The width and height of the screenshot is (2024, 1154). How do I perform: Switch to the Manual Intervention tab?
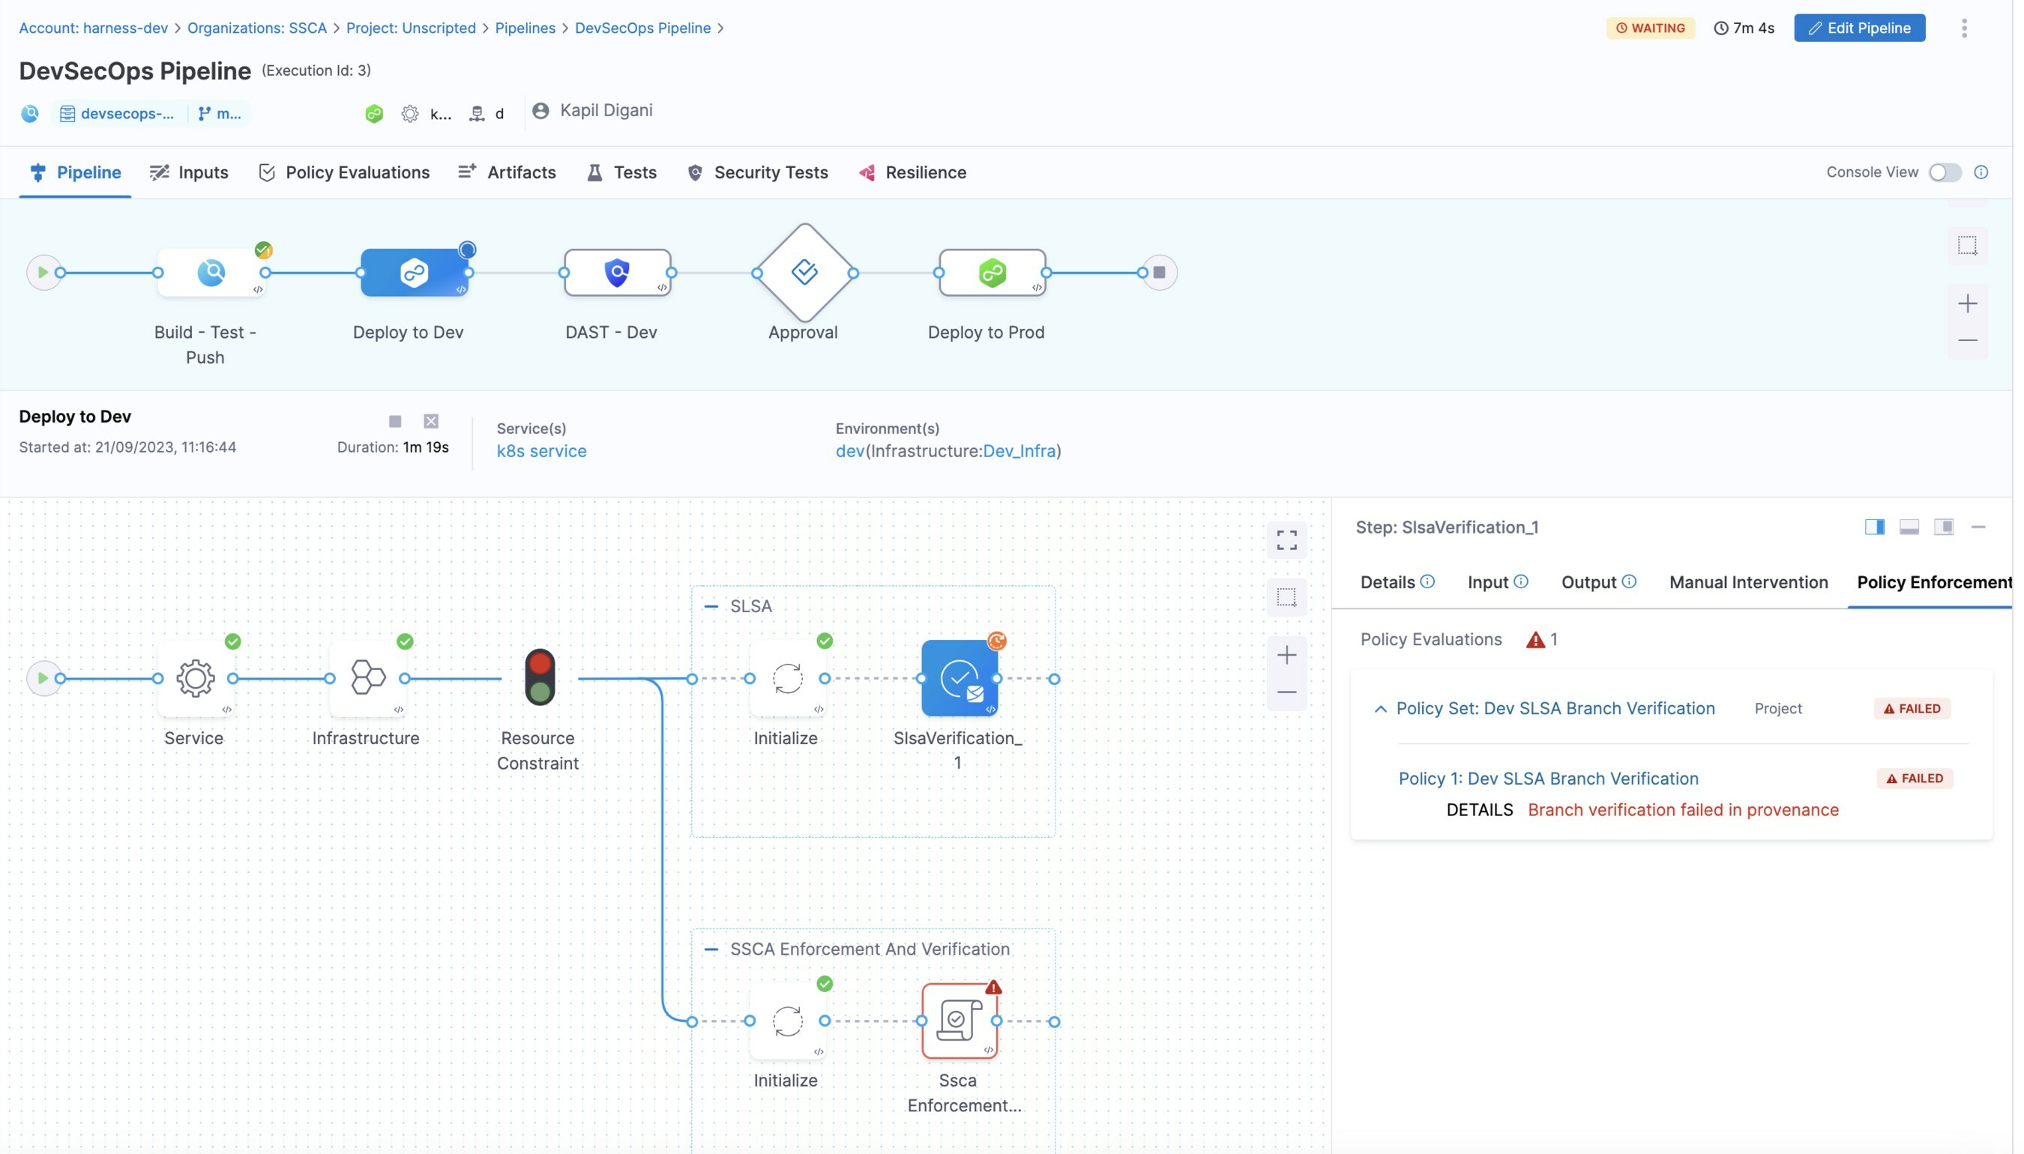[1747, 582]
